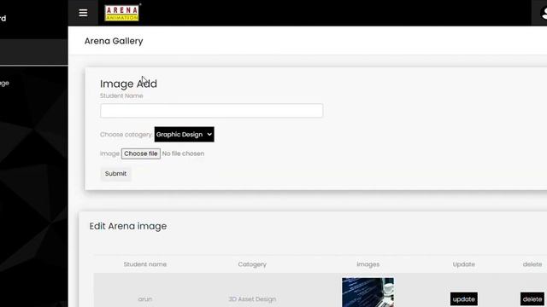Click the 'Arena Gallery' page title
Image resolution: width=547 pixels, height=307 pixels.
click(x=114, y=41)
